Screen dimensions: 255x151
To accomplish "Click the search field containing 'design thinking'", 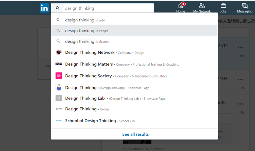I will 102,8.
